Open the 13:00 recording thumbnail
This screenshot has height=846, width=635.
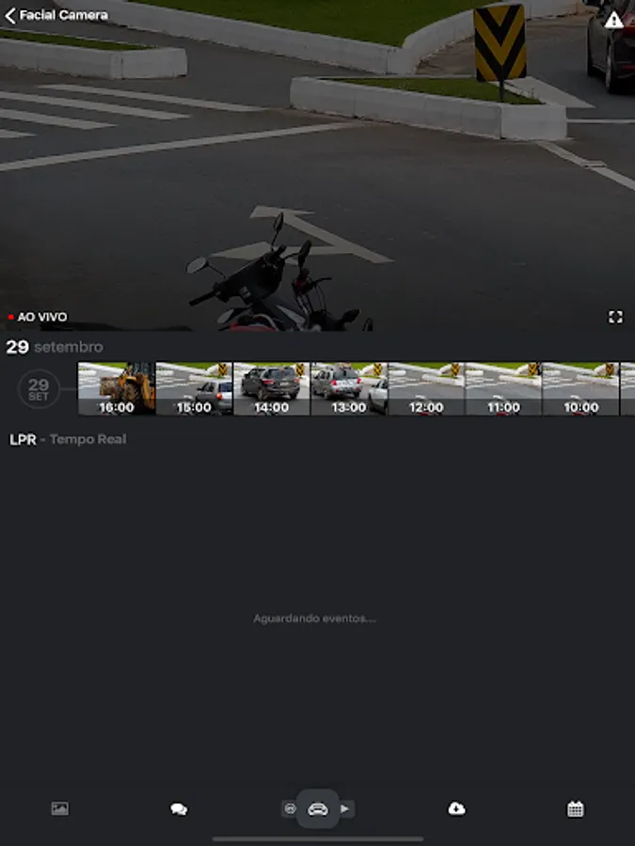coord(349,388)
